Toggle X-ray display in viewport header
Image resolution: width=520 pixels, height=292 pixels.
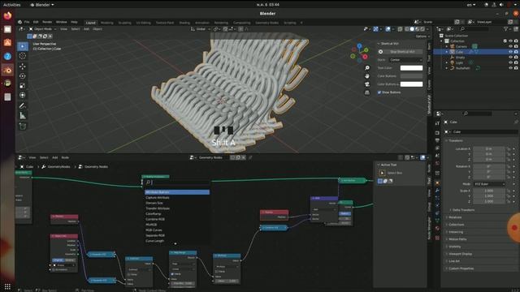point(401,29)
